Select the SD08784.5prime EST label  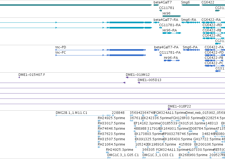tap(202, 129)
